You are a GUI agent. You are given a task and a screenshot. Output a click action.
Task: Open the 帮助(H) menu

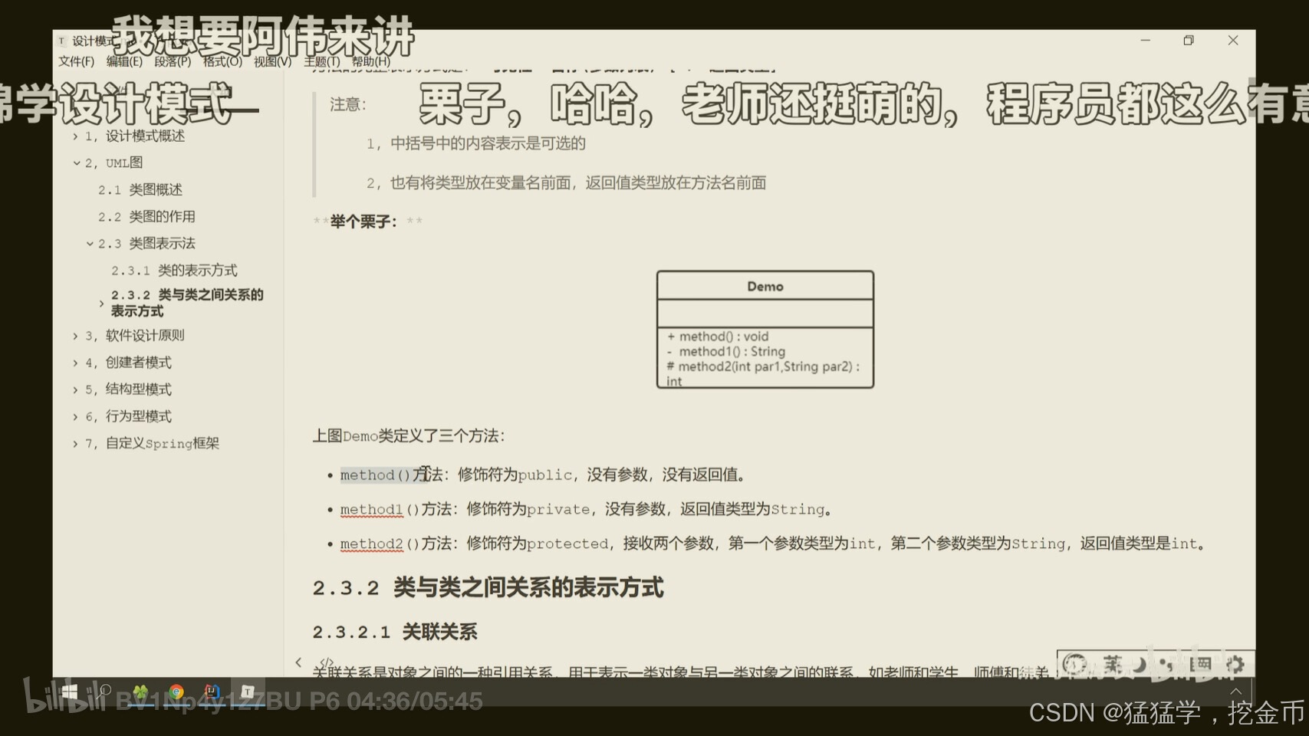(371, 61)
